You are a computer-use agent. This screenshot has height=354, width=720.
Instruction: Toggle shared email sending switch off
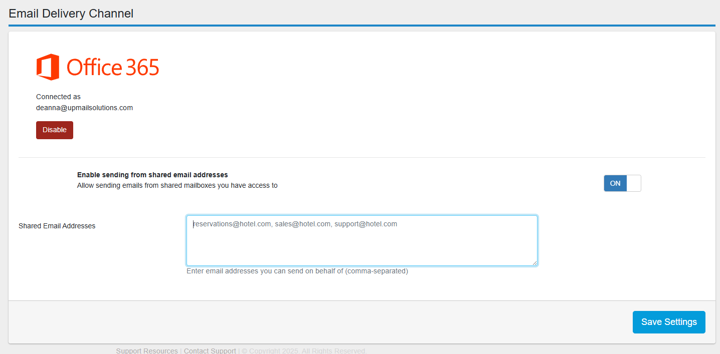point(622,183)
